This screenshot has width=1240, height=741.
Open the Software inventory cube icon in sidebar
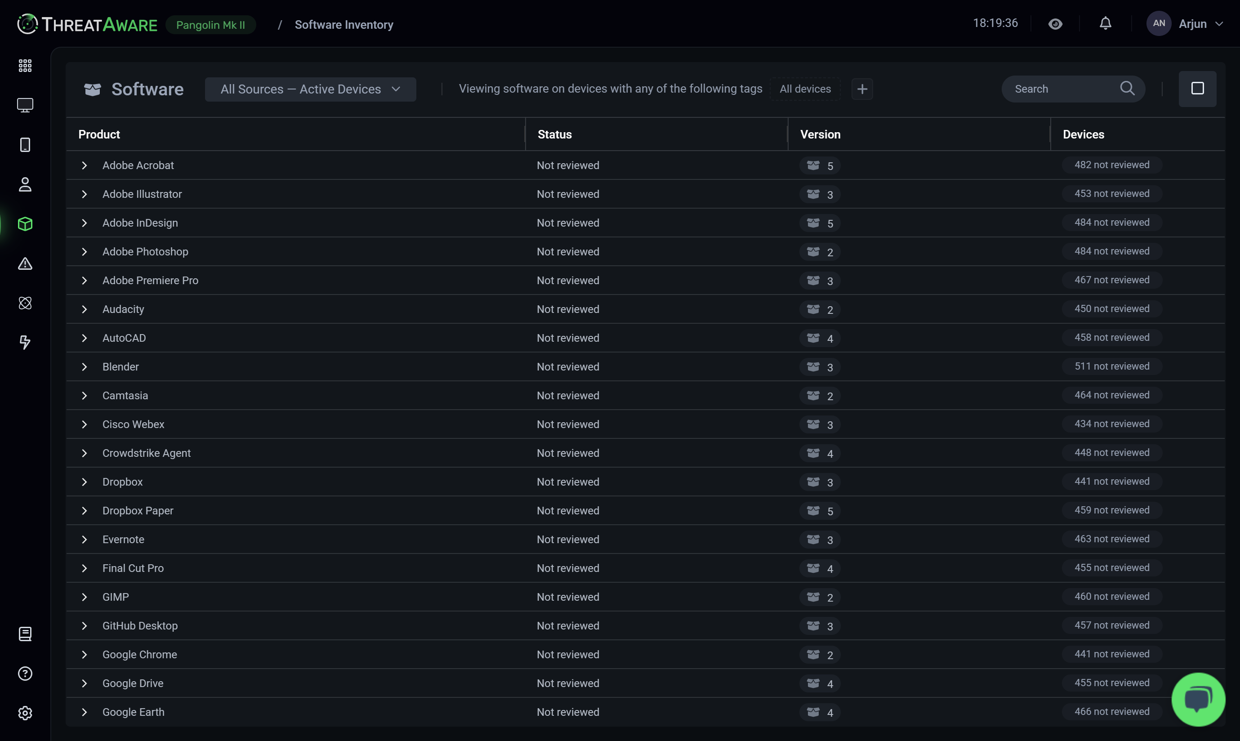click(24, 224)
